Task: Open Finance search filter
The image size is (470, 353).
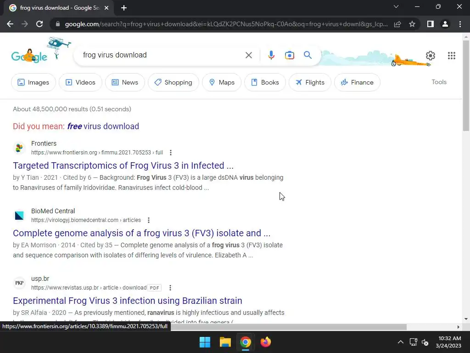Action: (357, 82)
